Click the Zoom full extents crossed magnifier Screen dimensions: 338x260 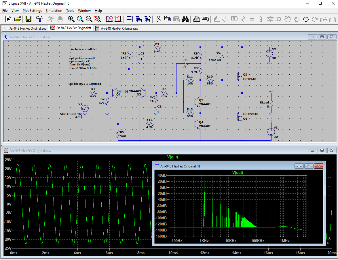tap(98, 19)
